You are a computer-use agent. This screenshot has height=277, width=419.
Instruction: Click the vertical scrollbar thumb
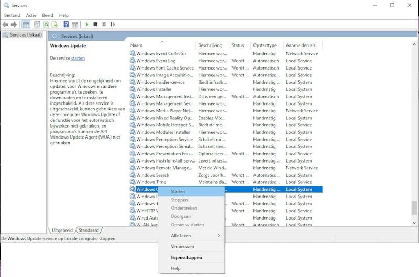coord(414,207)
